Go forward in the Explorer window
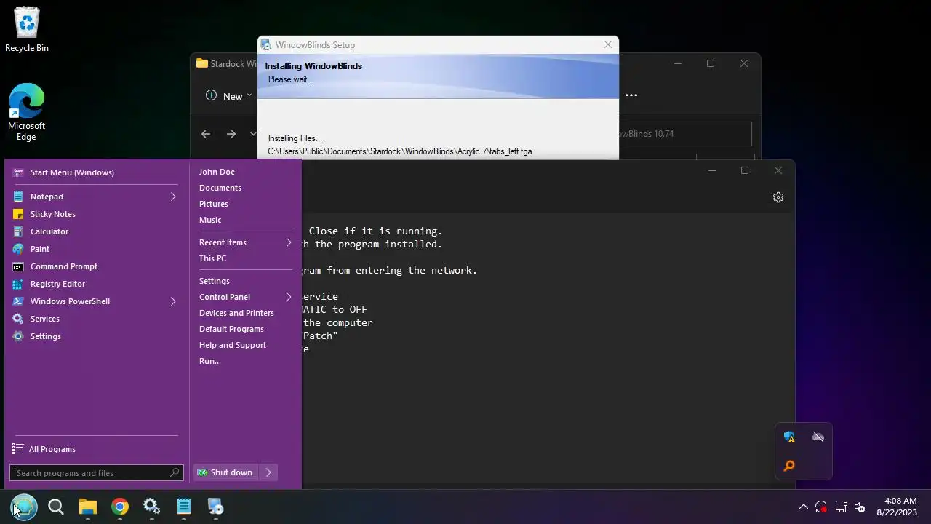The image size is (931, 524). click(231, 134)
